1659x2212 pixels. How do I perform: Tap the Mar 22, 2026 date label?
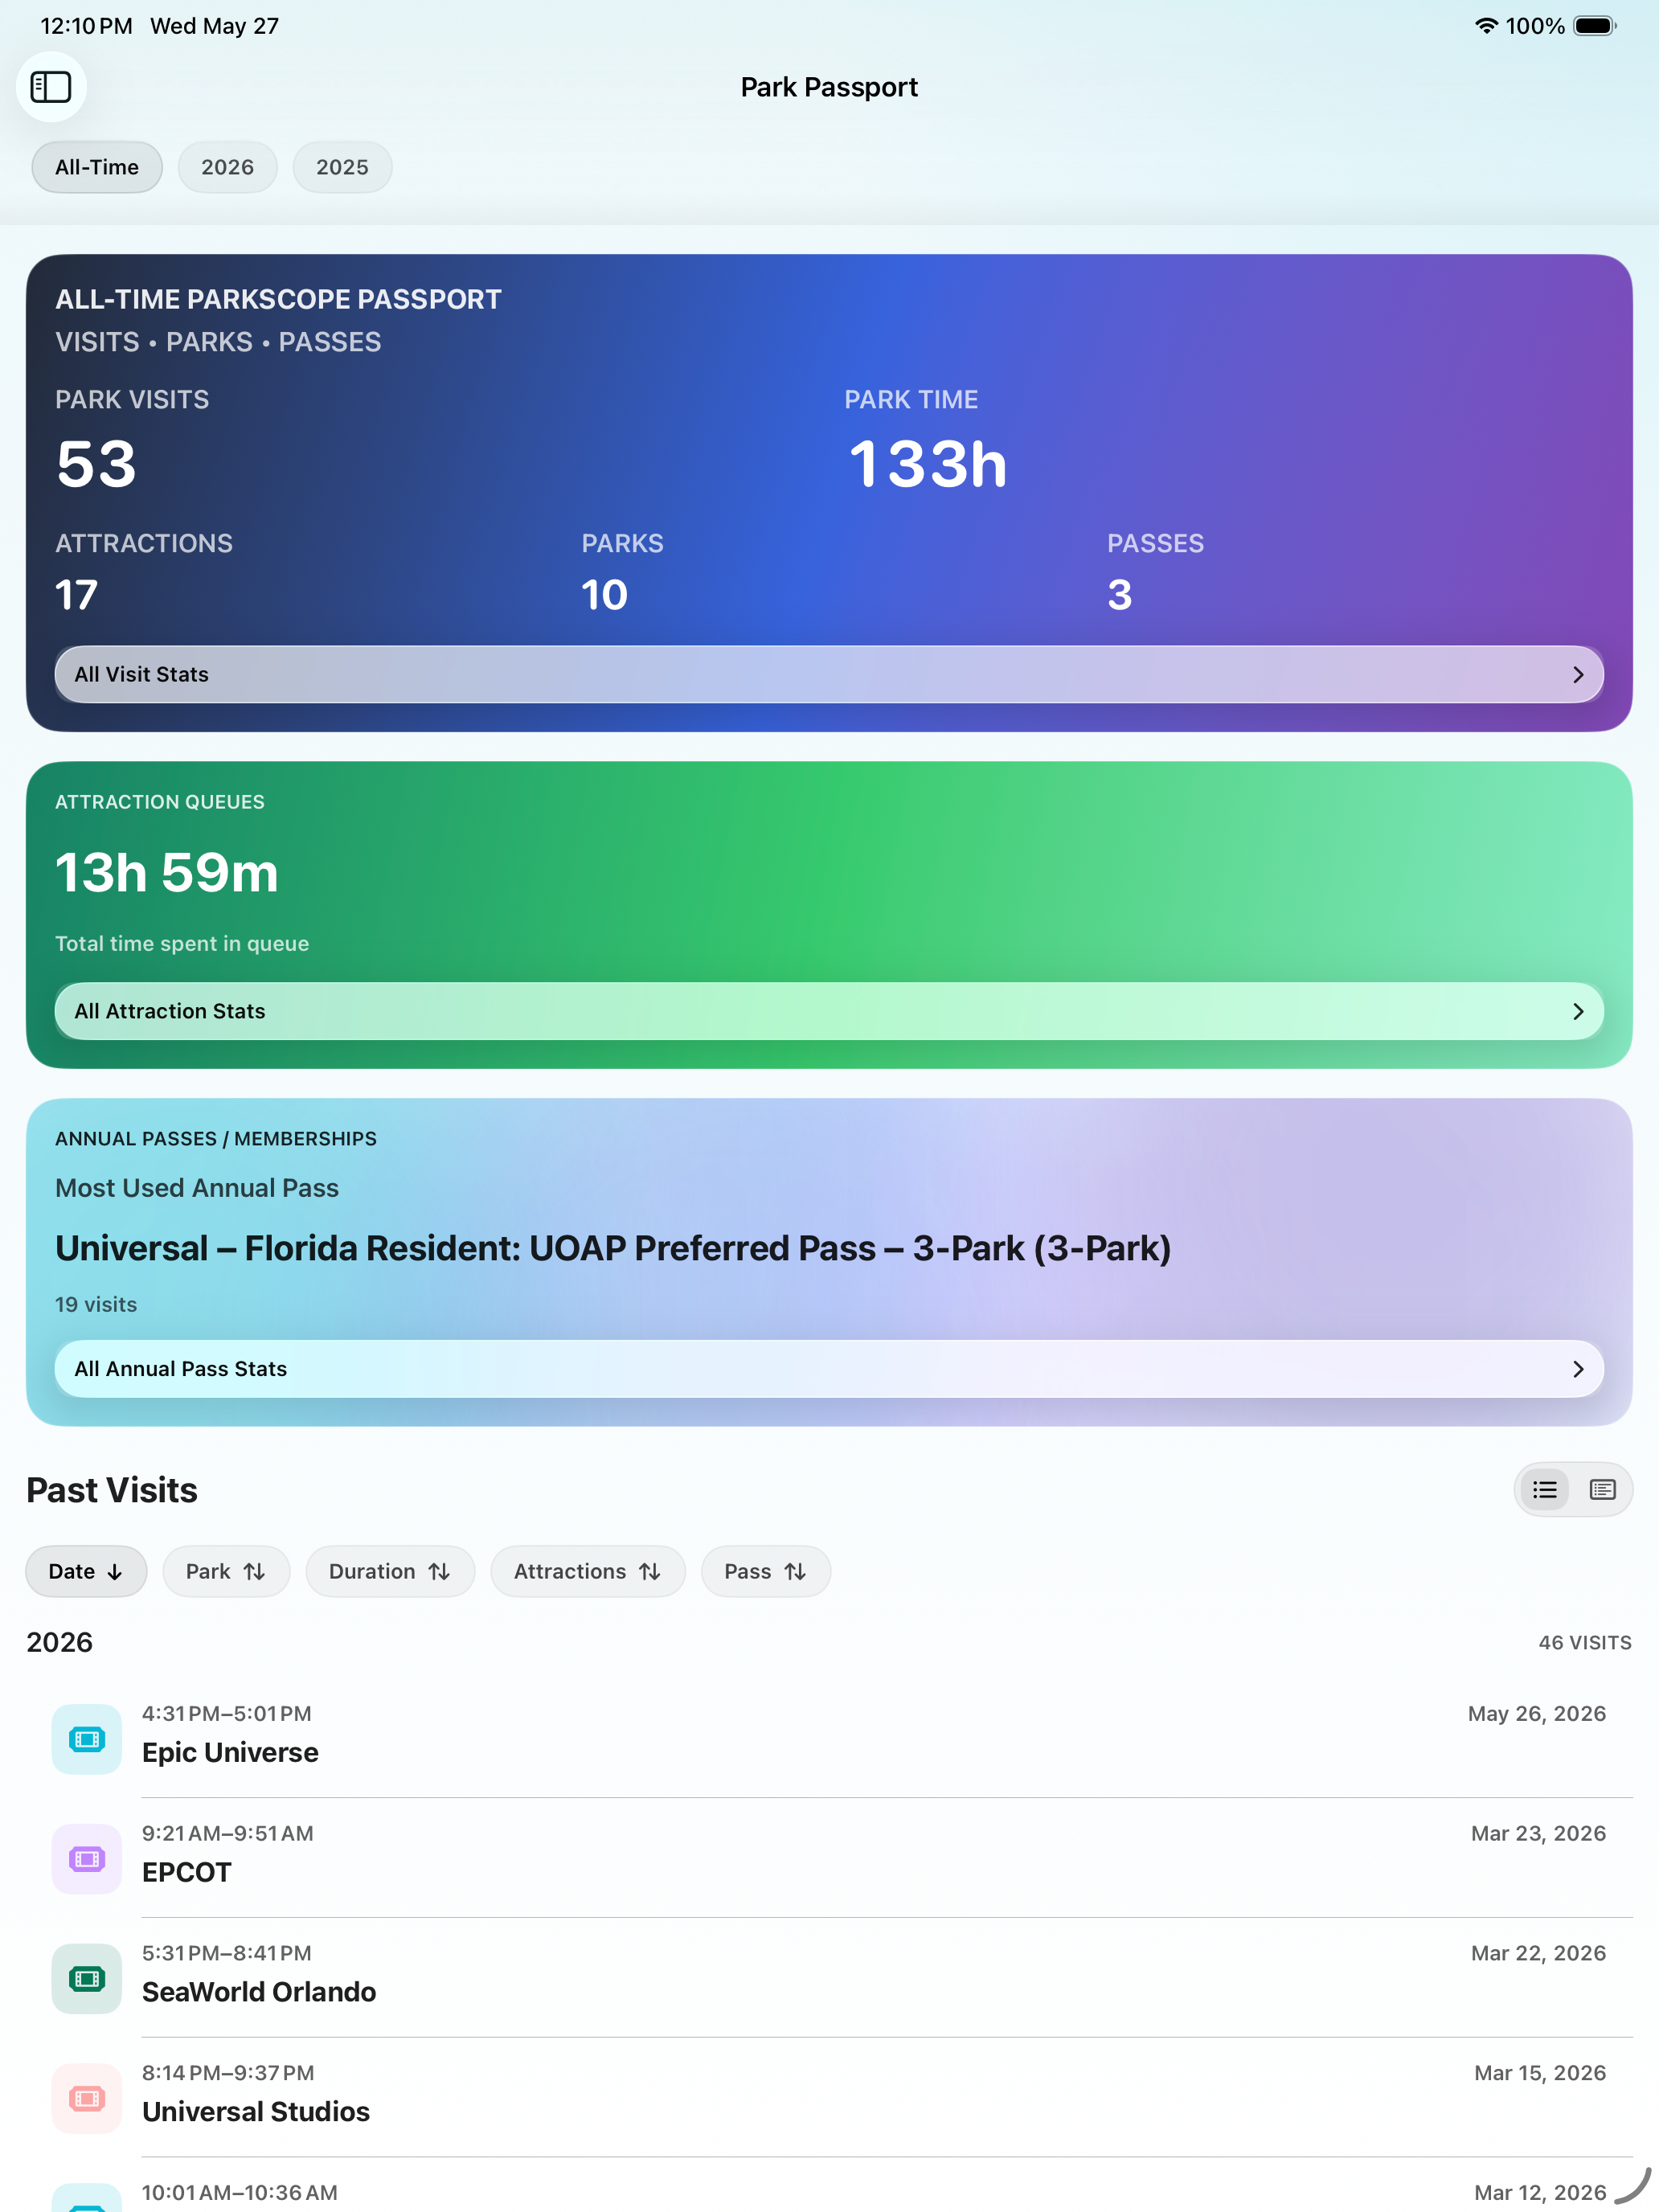(1538, 1953)
